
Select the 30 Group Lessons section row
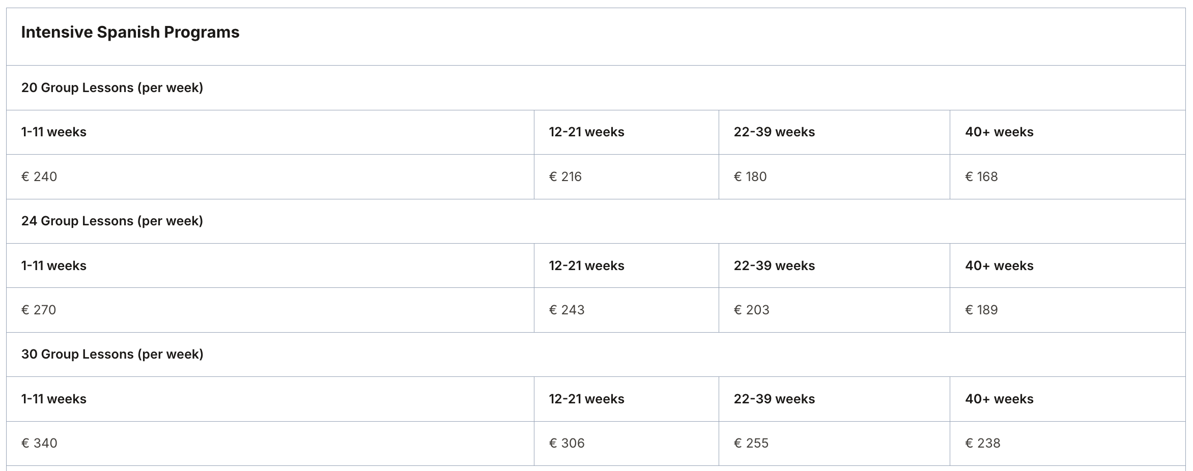click(112, 355)
